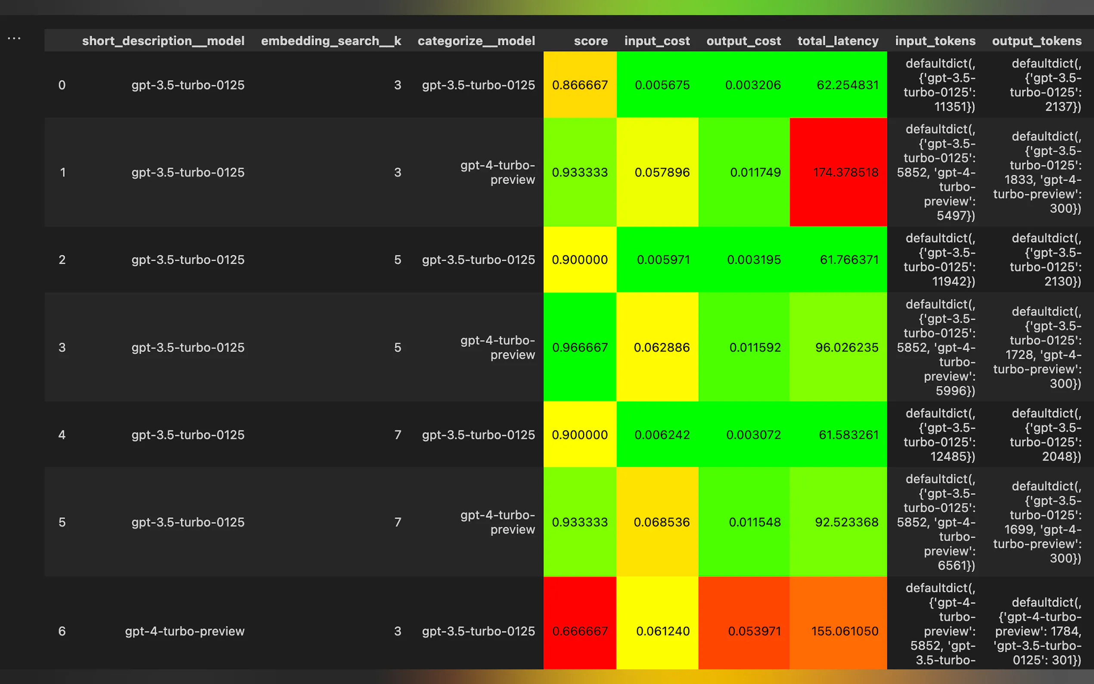Select the score column header

pyautogui.click(x=590, y=41)
